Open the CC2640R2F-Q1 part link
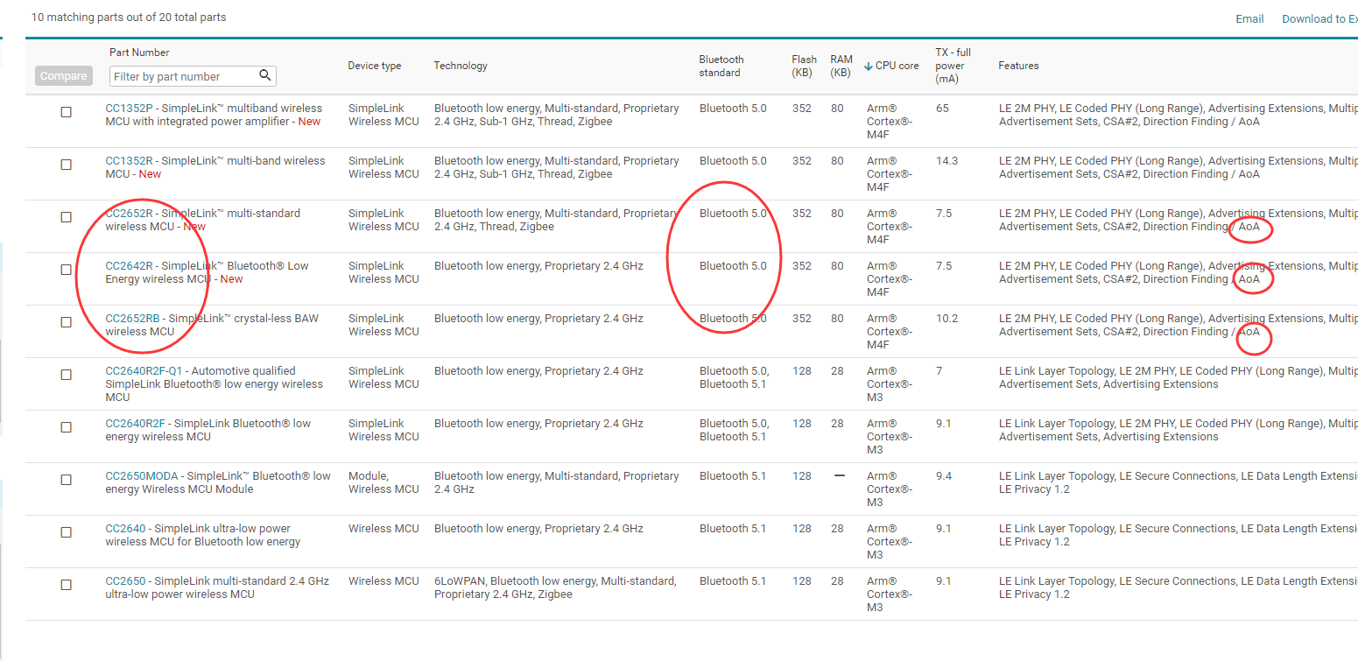 tap(145, 371)
